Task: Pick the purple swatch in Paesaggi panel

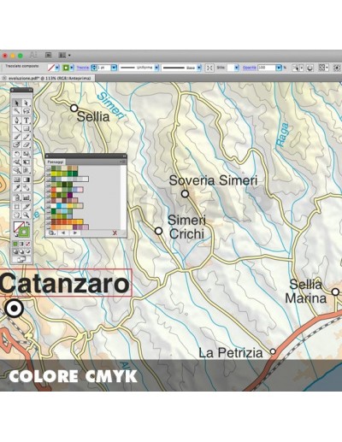Action: [x=69, y=195]
